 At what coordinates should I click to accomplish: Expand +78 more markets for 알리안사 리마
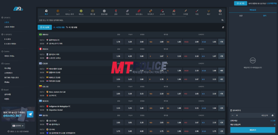221,56
